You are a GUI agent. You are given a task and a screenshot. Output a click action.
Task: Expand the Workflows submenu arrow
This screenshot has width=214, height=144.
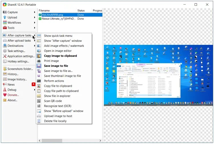(x=35, y=23)
